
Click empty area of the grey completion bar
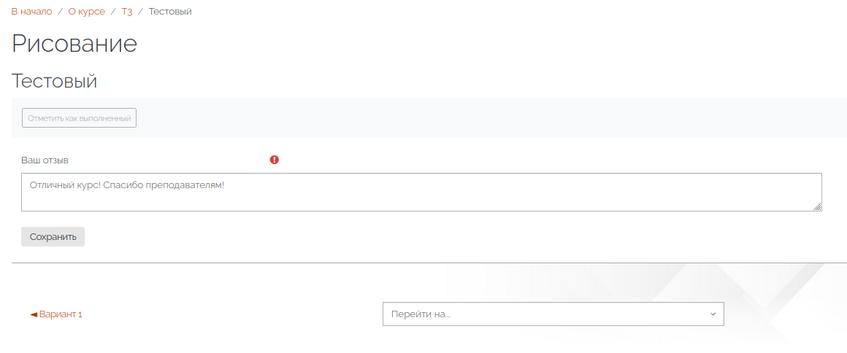pyautogui.click(x=486, y=117)
